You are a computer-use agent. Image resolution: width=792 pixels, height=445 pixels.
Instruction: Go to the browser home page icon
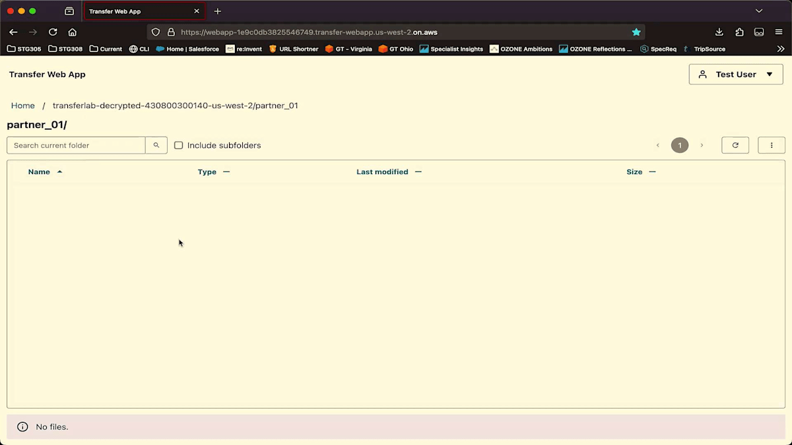[73, 32]
